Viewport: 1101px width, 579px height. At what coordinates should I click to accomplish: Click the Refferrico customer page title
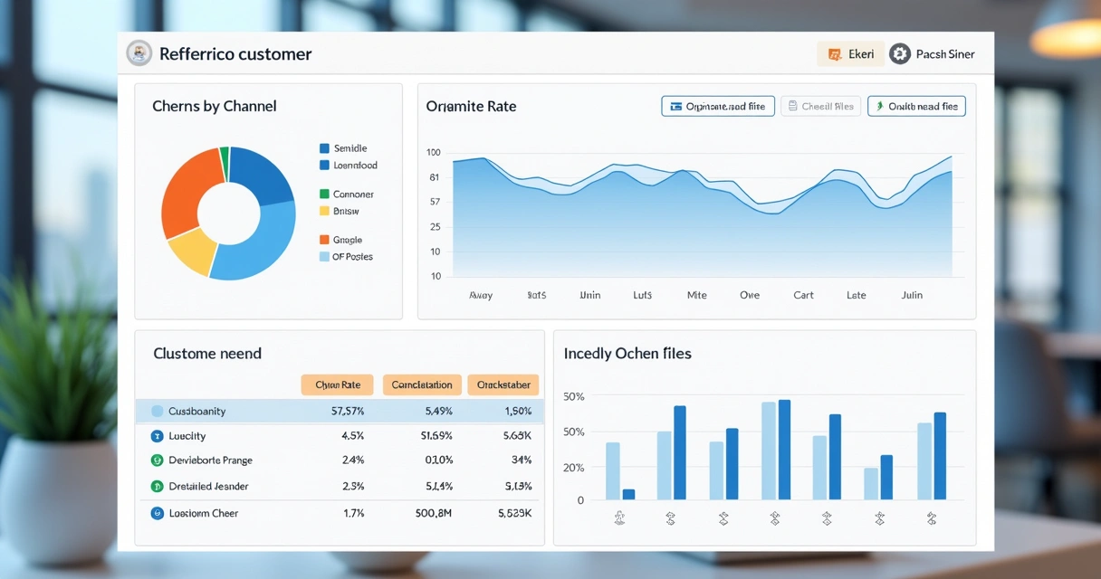tap(235, 54)
